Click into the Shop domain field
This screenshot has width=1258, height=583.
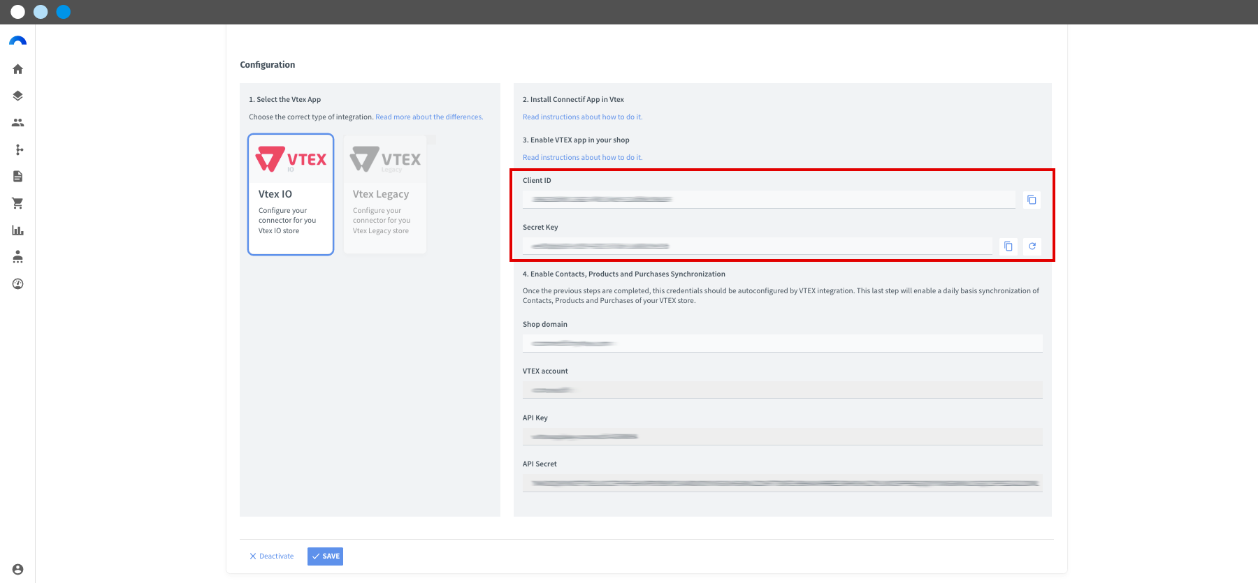point(783,344)
